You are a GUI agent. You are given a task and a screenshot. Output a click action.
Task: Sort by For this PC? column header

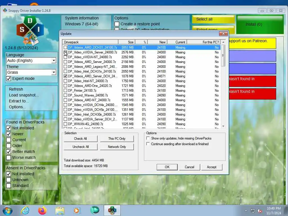204,42
